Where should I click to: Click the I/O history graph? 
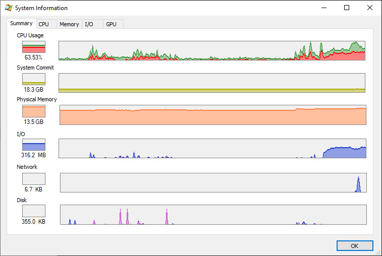point(212,149)
